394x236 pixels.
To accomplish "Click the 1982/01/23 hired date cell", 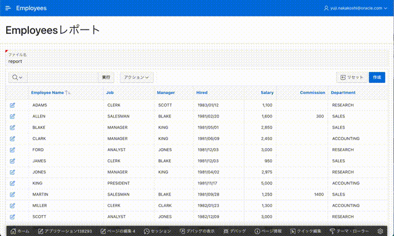I will point(208,206).
